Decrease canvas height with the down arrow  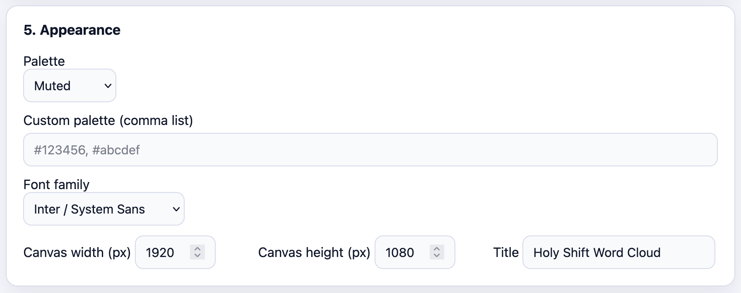click(437, 255)
